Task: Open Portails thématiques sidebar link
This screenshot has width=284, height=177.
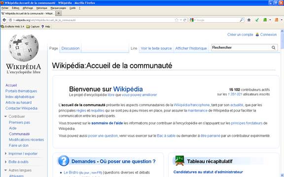Action: coord(21,91)
